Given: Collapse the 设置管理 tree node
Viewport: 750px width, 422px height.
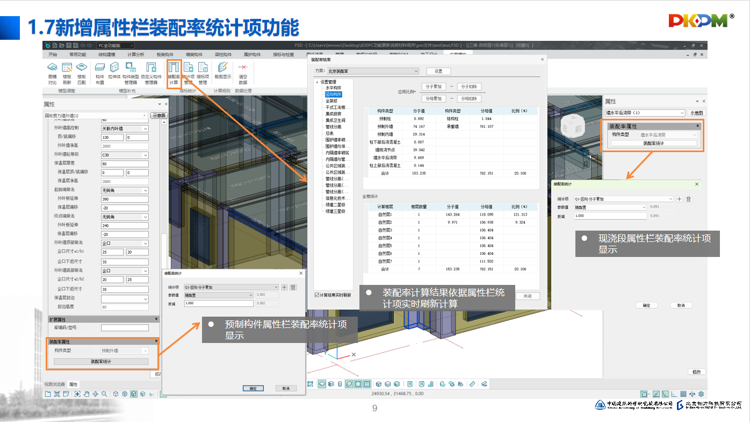Looking at the screenshot, I should click(317, 82).
